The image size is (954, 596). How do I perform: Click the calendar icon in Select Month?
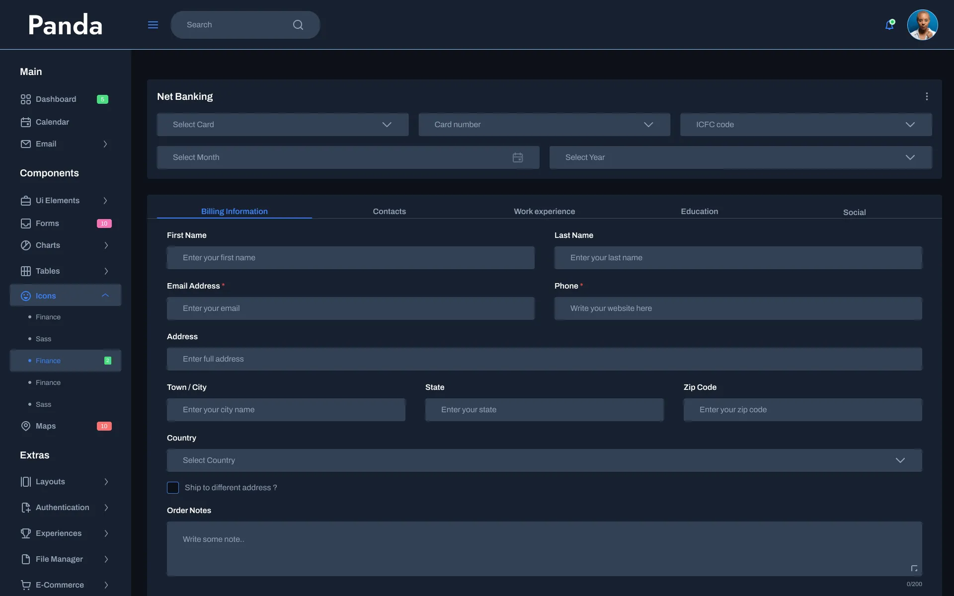click(x=517, y=157)
